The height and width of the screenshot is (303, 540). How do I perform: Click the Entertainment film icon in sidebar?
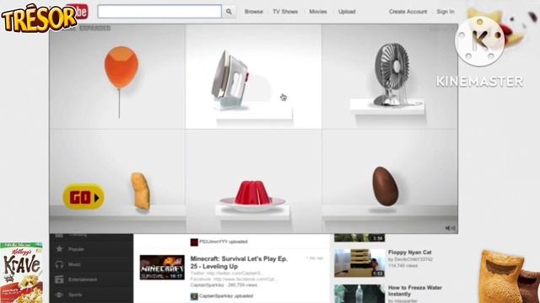point(59,279)
